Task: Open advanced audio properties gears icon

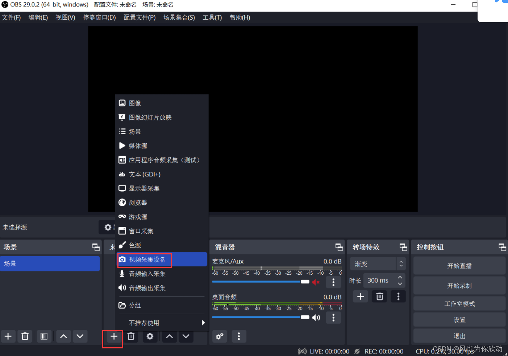Action: click(220, 336)
